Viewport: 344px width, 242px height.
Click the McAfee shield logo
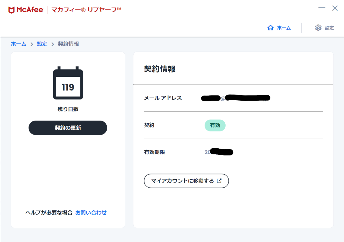coord(12,10)
